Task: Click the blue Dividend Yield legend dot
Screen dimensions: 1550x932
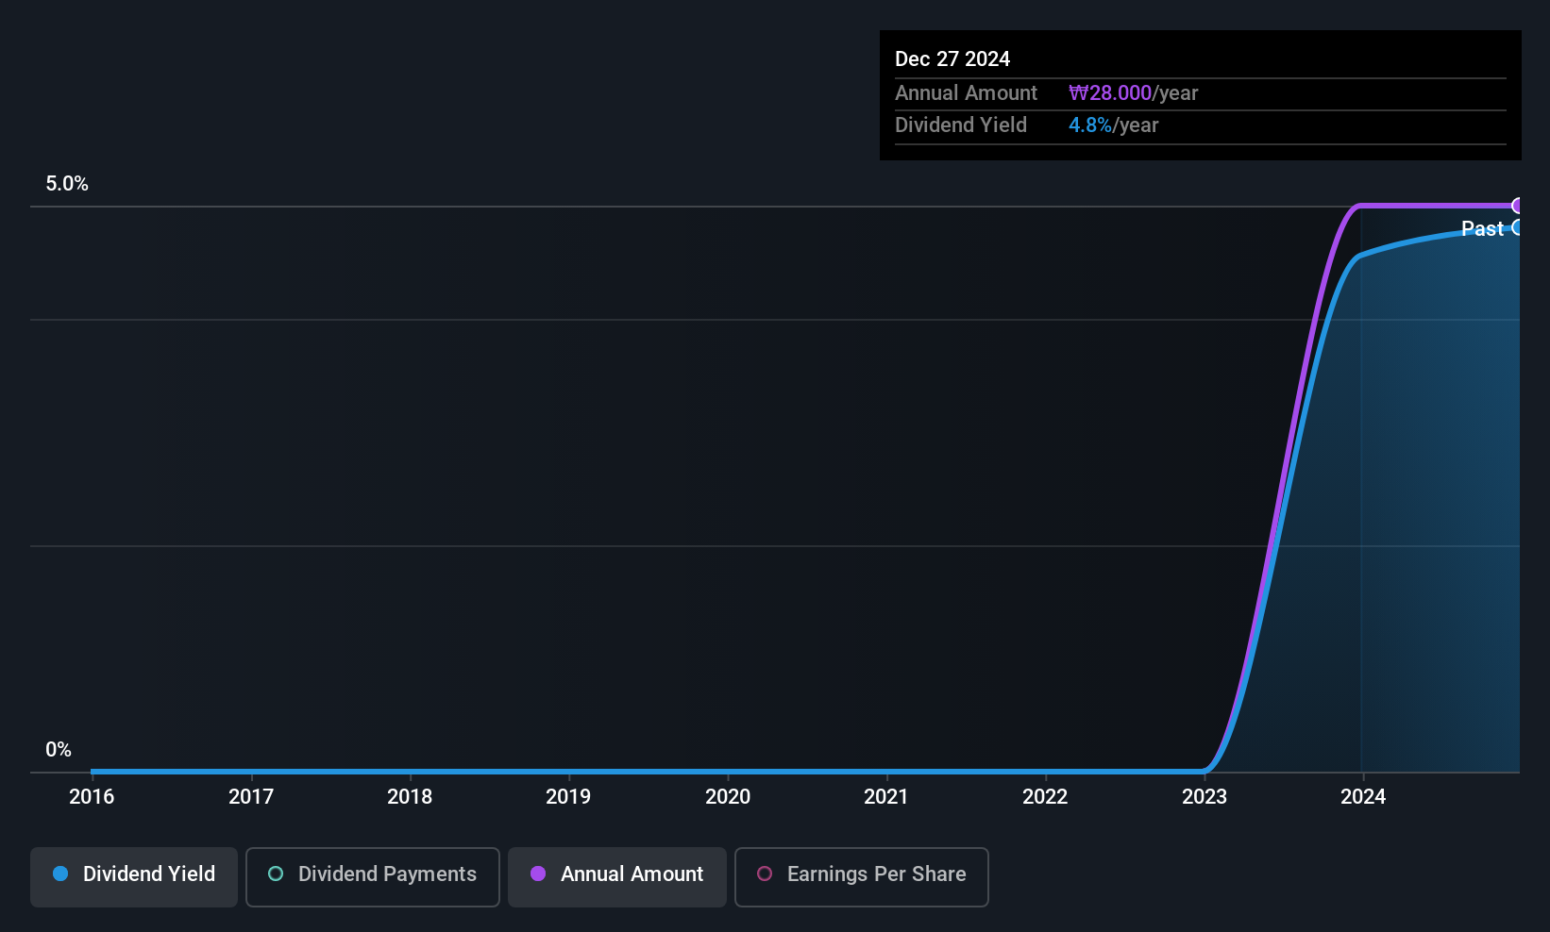Action: click(x=60, y=874)
